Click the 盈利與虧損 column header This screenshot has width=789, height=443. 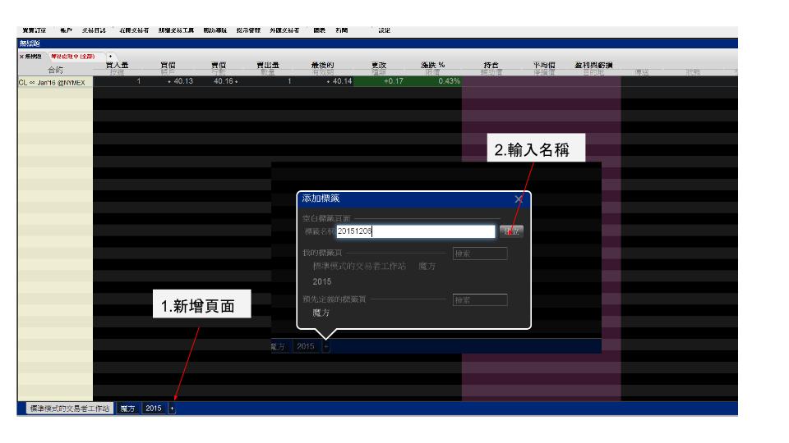tap(593, 66)
